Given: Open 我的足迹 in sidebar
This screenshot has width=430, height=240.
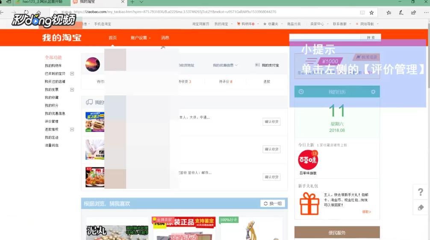Looking at the screenshot, I should 52,138.
